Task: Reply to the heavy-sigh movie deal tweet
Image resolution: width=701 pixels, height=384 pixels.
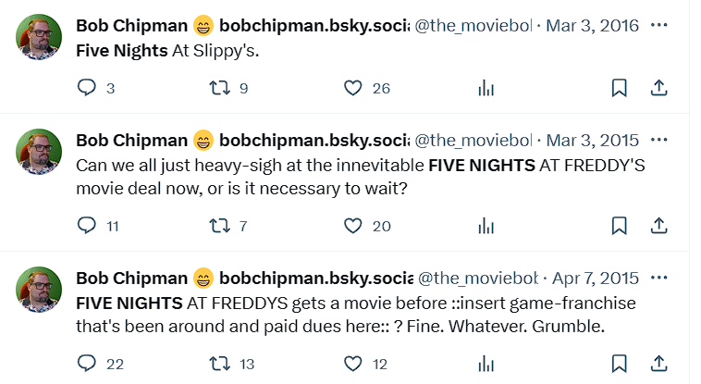Action: [x=86, y=226]
